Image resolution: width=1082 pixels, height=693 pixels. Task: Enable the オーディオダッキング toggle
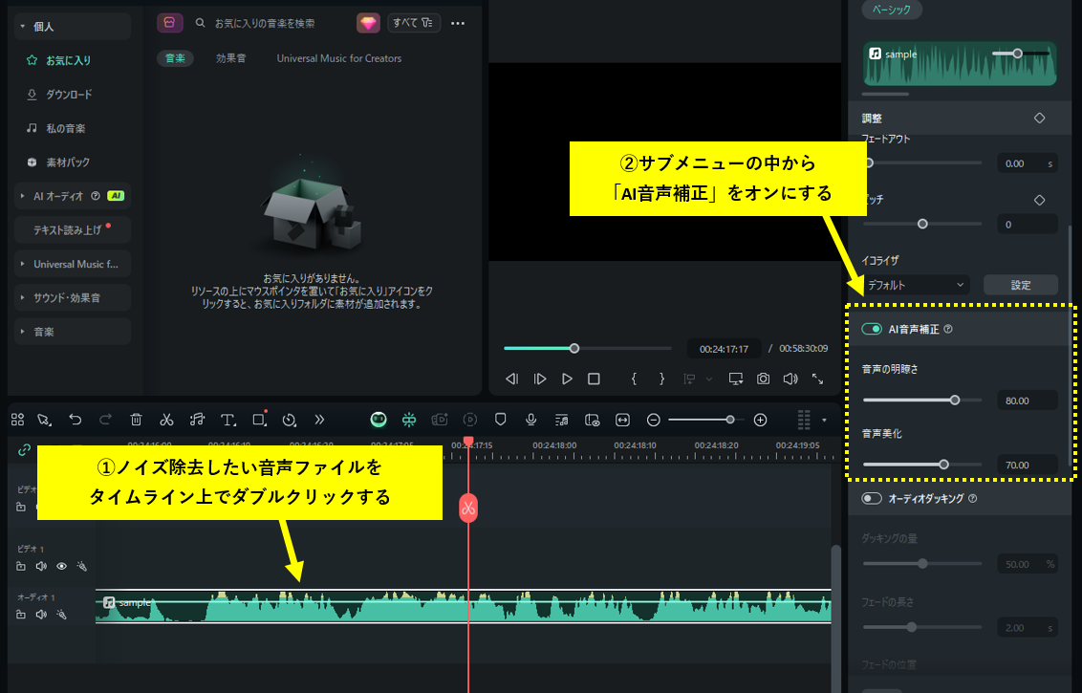(872, 498)
